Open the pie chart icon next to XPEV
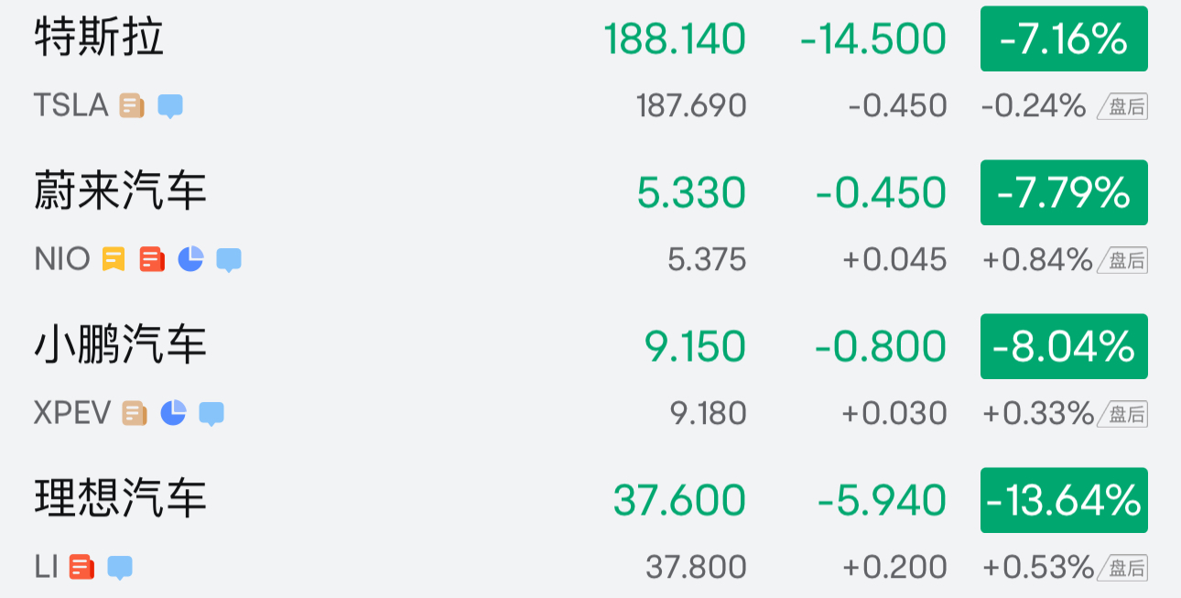 [173, 414]
